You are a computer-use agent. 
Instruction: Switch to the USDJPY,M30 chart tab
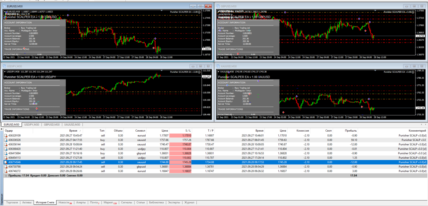32,125
